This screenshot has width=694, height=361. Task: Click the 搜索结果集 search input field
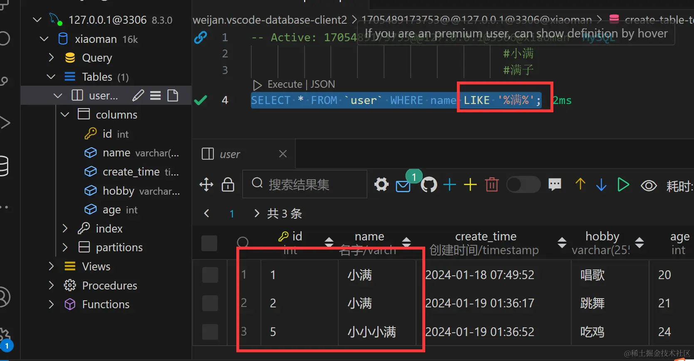pos(305,184)
